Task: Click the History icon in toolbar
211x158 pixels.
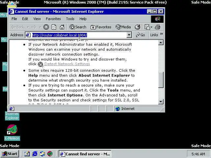Action: (x=137, y=27)
